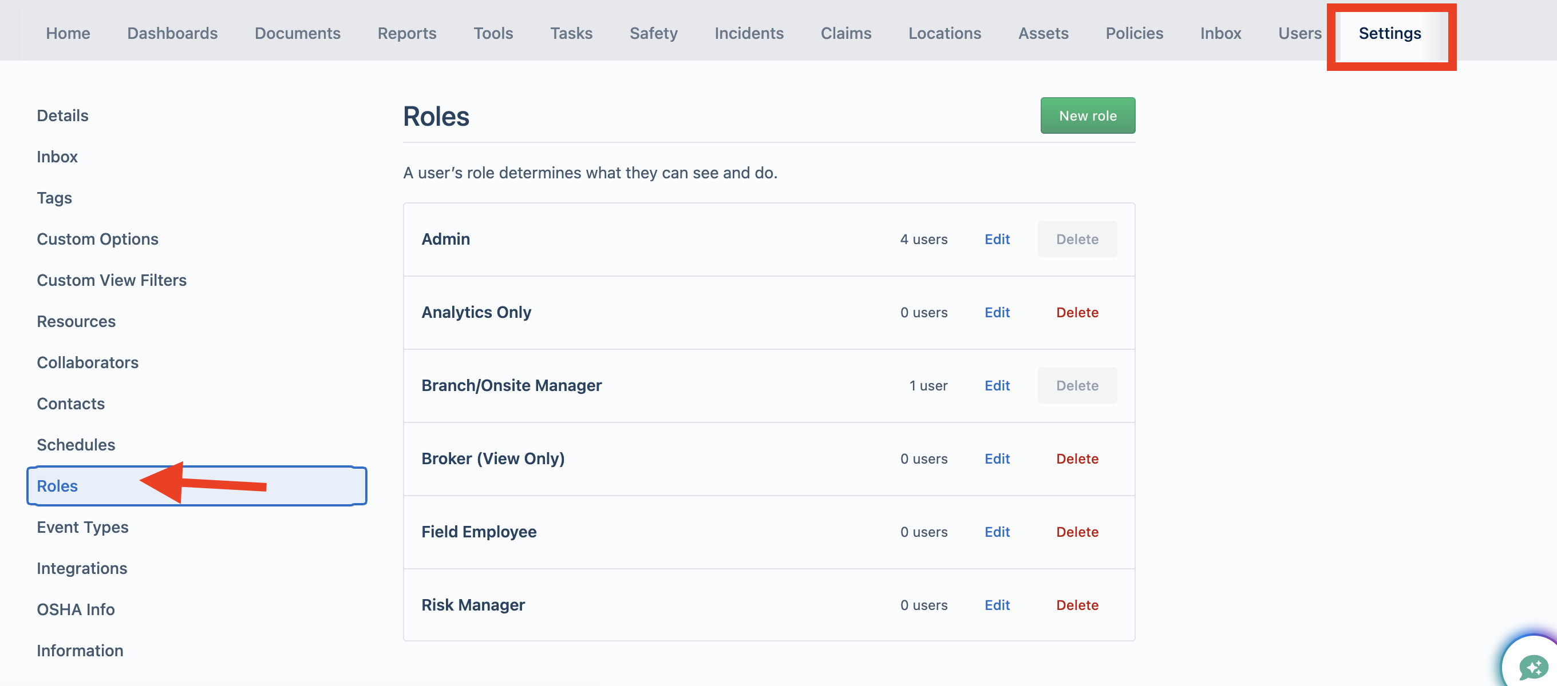Edit the Branch/Onsite Manager role
Image resolution: width=1557 pixels, height=686 pixels.
997,385
